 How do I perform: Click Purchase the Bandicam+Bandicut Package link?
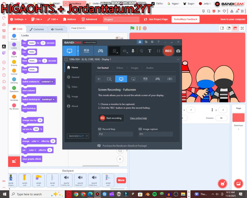125,146
